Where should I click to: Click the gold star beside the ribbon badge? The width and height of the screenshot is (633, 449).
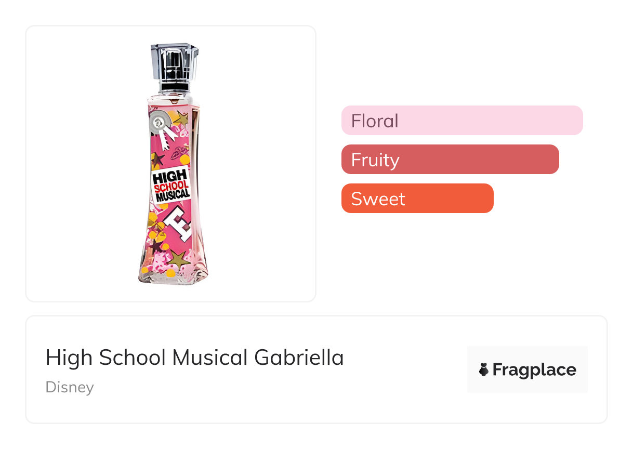point(180,119)
